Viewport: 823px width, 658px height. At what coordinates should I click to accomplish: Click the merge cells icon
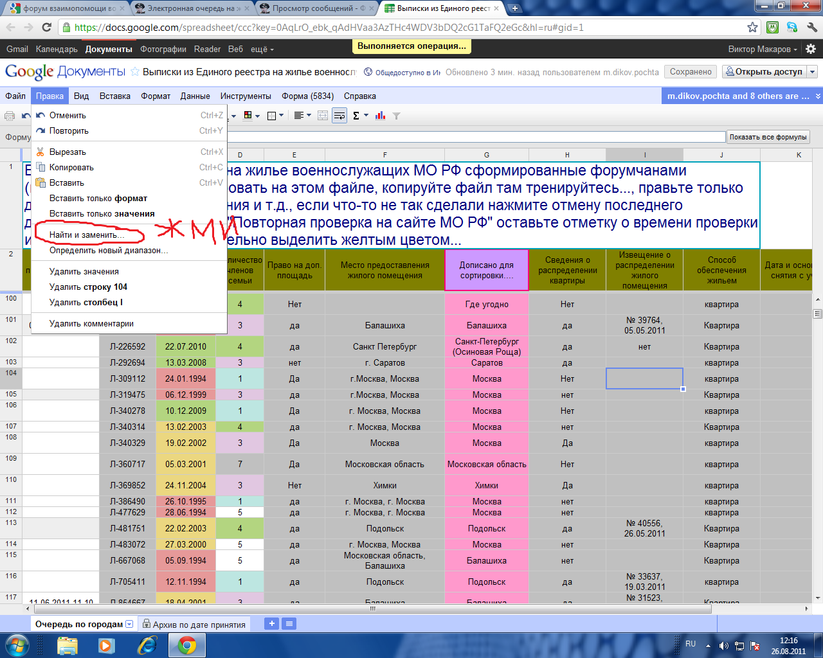pyautogui.click(x=323, y=116)
